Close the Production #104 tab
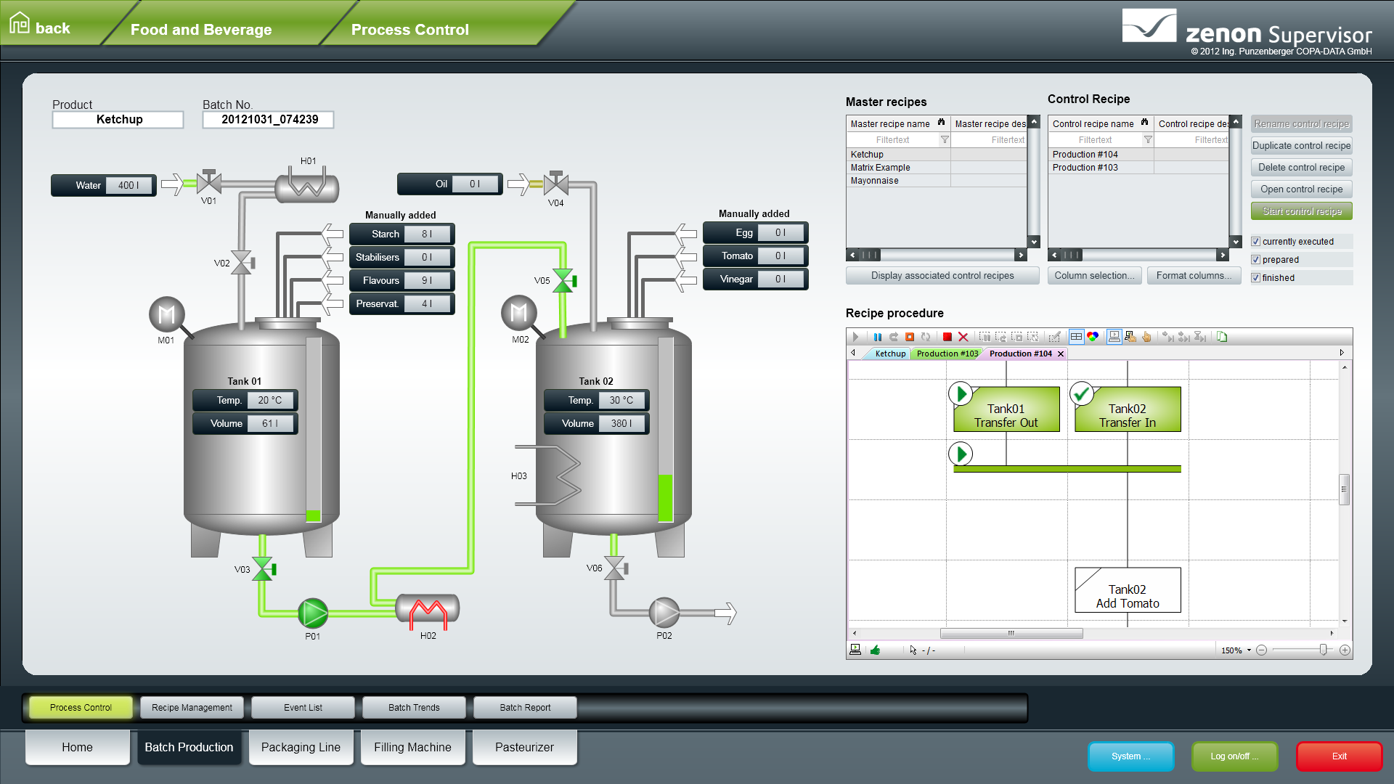The image size is (1394, 784). (1061, 354)
